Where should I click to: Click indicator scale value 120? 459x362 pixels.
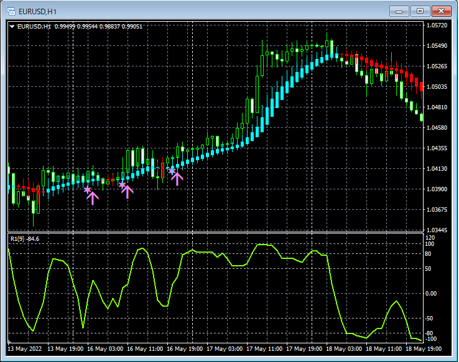pyautogui.click(x=430, y=238)
